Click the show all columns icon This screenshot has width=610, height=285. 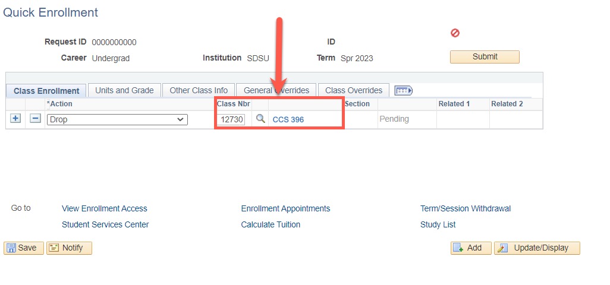(x=404, y=91)
